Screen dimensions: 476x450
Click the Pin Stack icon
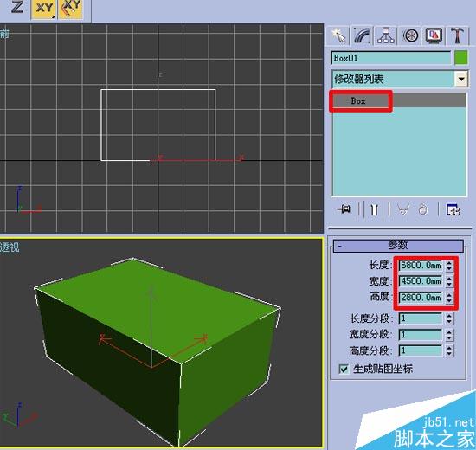click(344, 209)
